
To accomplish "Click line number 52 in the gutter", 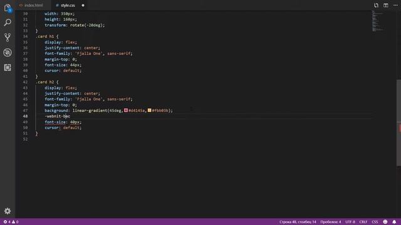I will (25, 139).
